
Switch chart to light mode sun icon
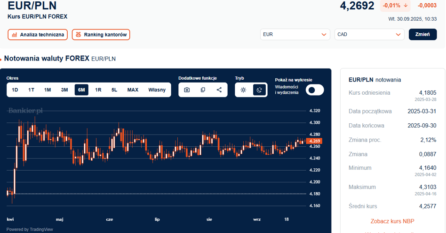pos(243,90)
